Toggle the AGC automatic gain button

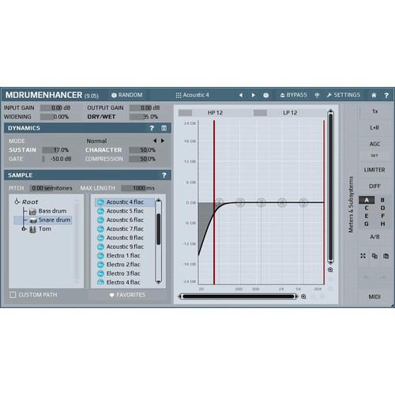[374, 144]
